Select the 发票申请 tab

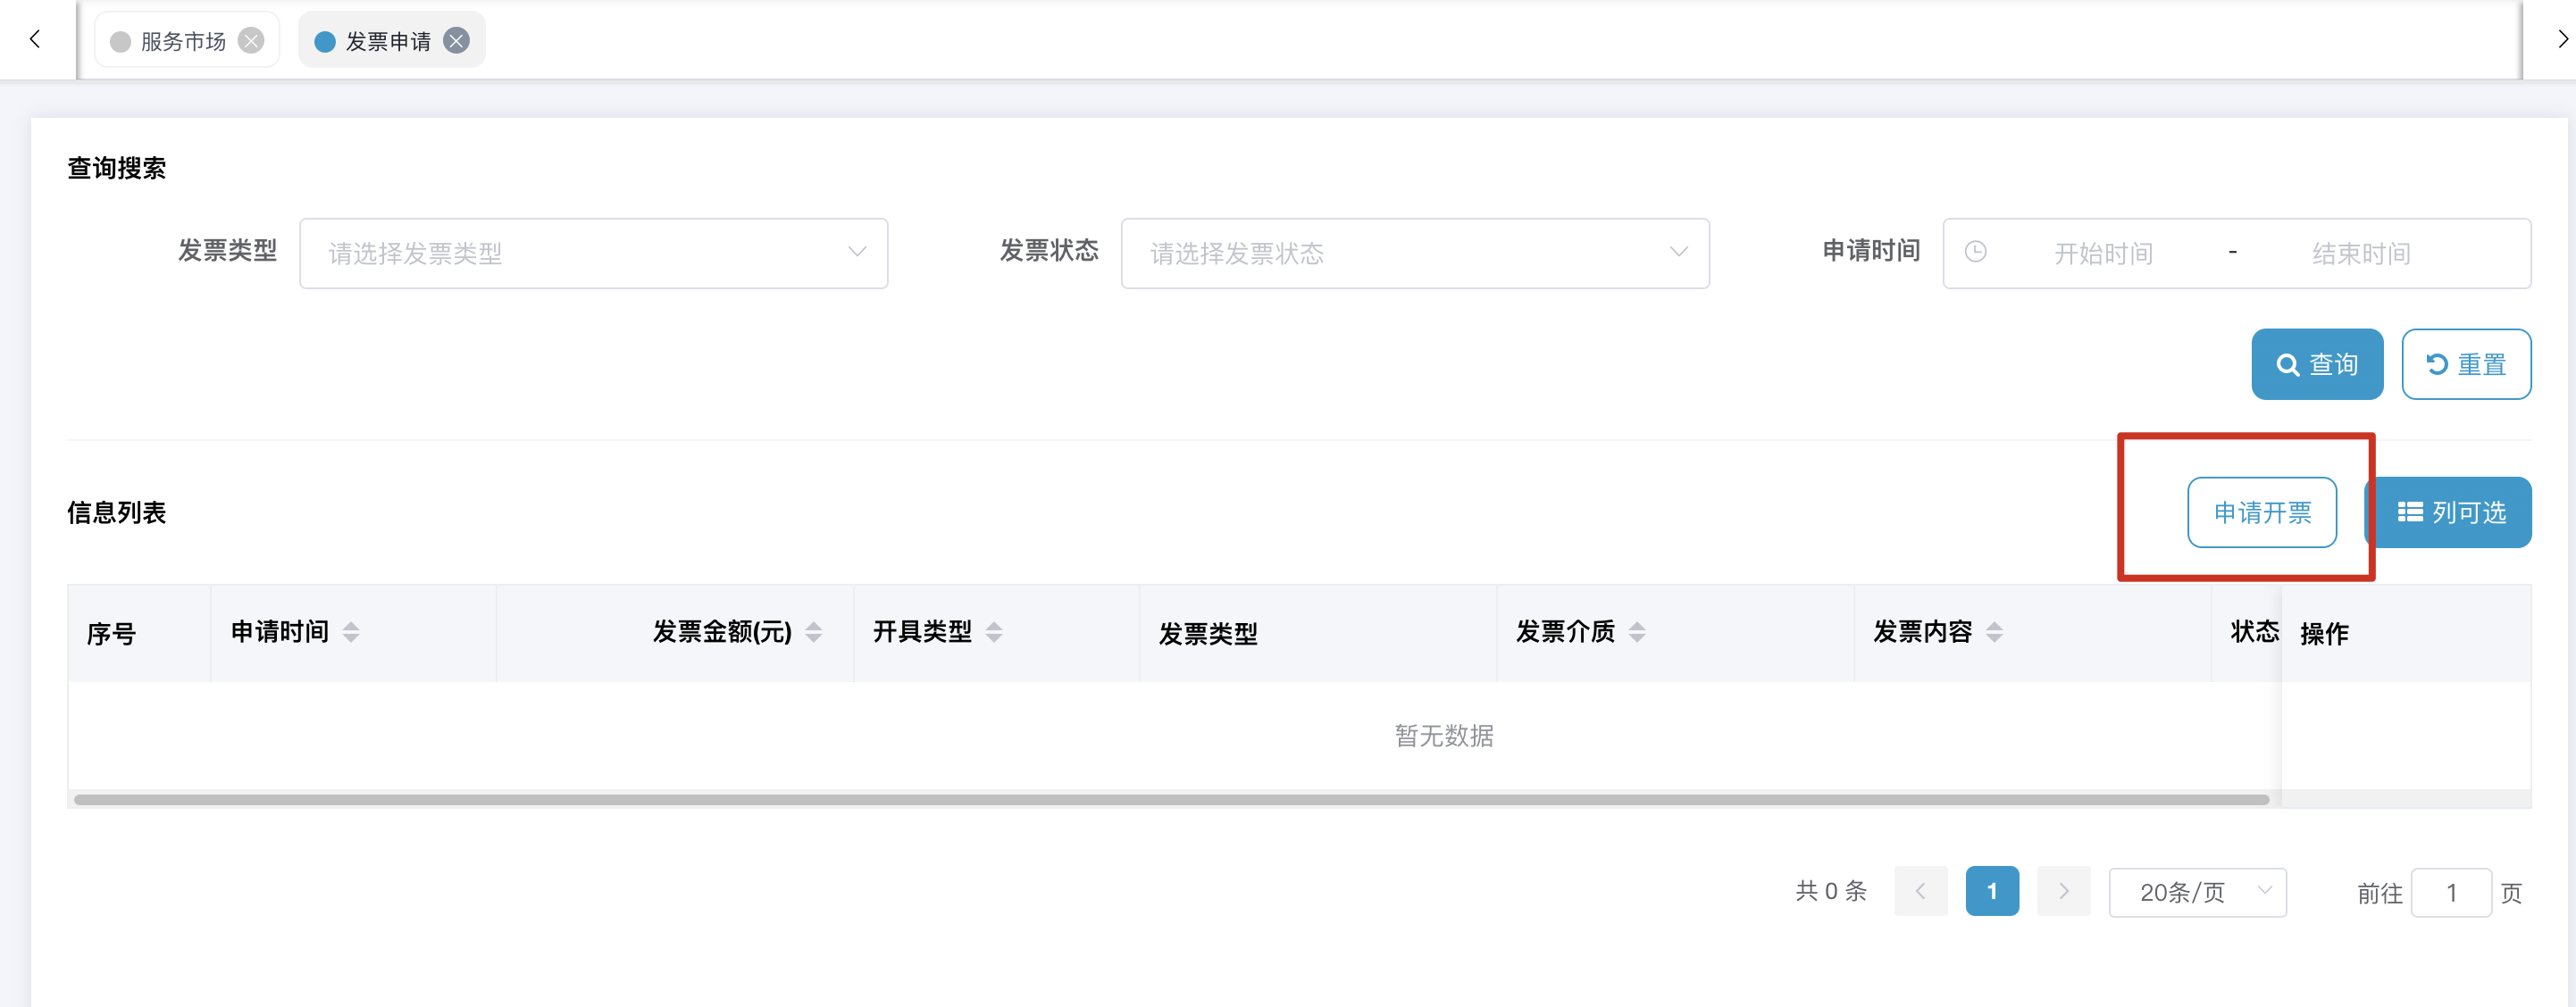[391, 41]
